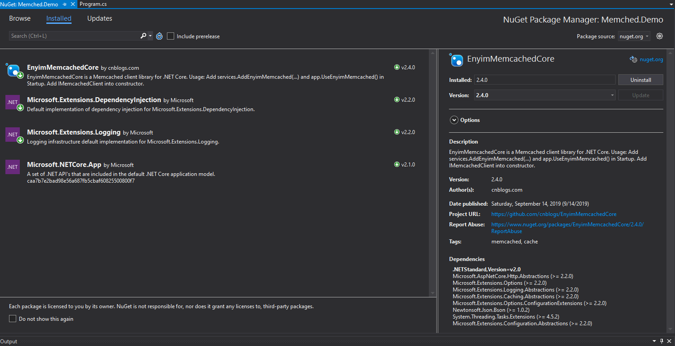This screenshot has height=346, width=675.
Task: Open NuGet settings gear icon
Action: click(x=660, y=36)
